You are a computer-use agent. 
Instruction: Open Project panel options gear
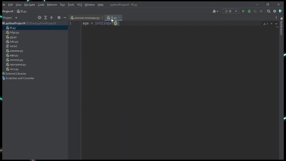[59, 18]
